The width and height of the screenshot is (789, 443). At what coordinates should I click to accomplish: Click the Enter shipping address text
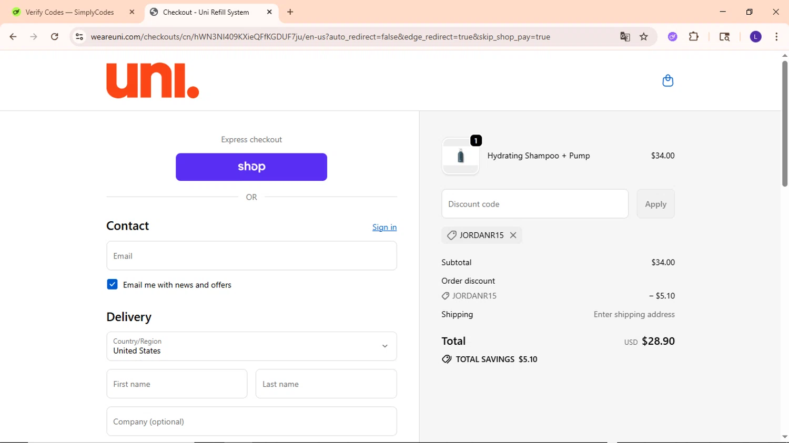click(634, 314)
